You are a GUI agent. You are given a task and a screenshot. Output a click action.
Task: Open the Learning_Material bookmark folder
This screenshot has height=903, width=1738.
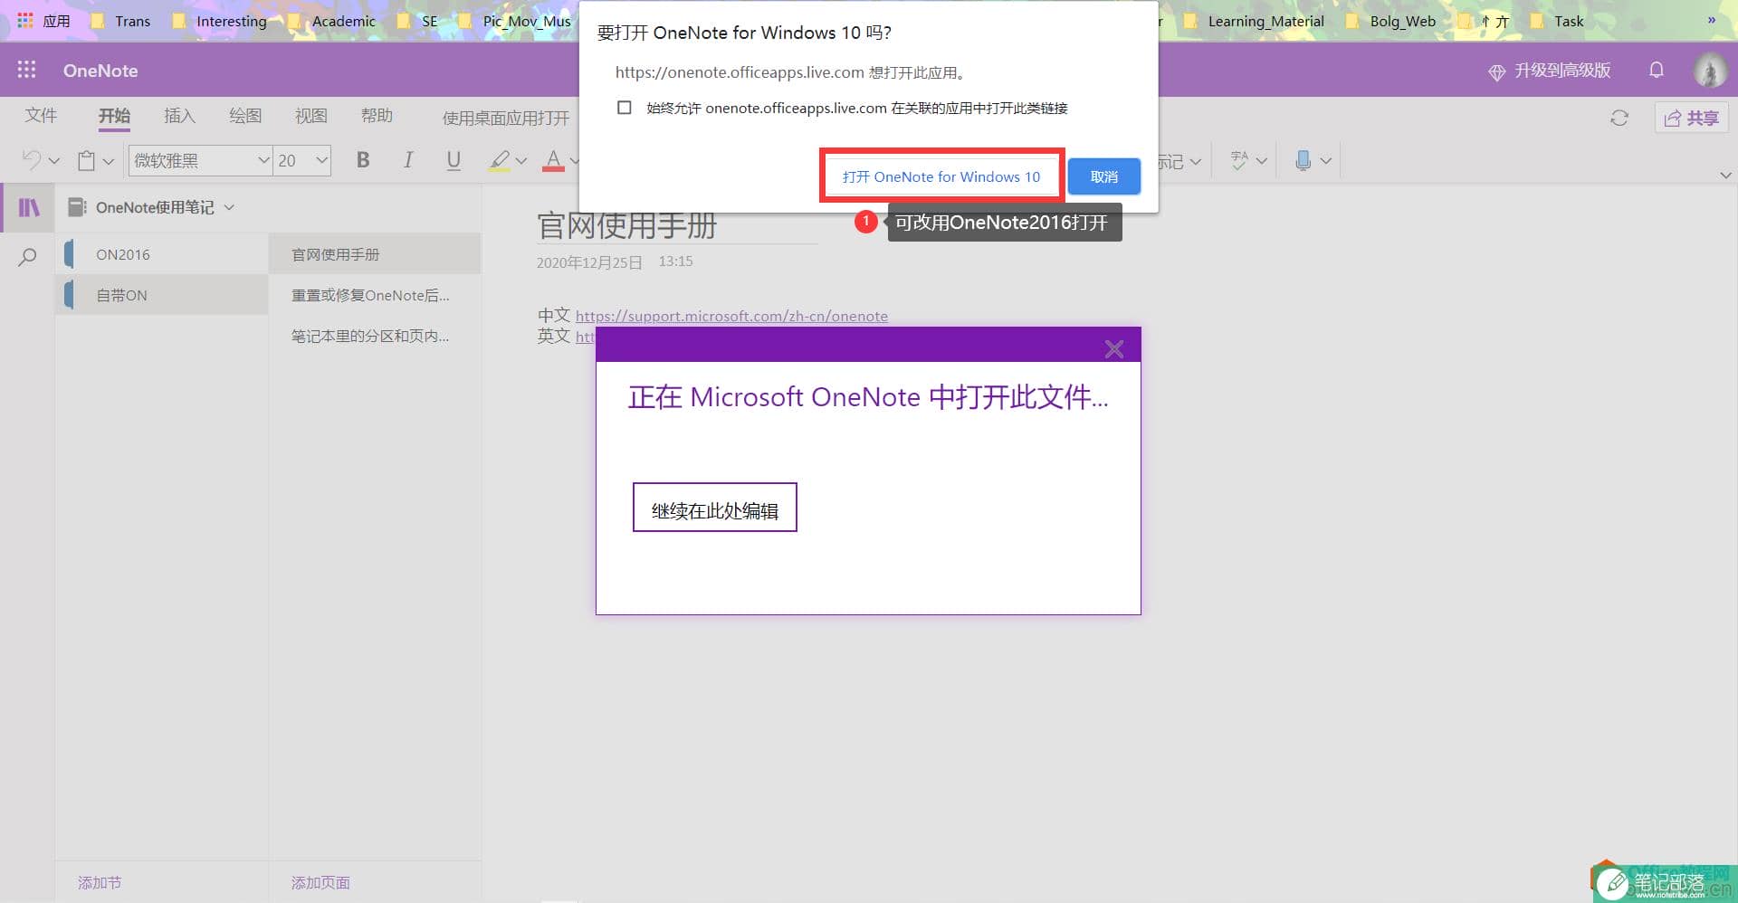pyautogui.click(x=1254, y=21)
